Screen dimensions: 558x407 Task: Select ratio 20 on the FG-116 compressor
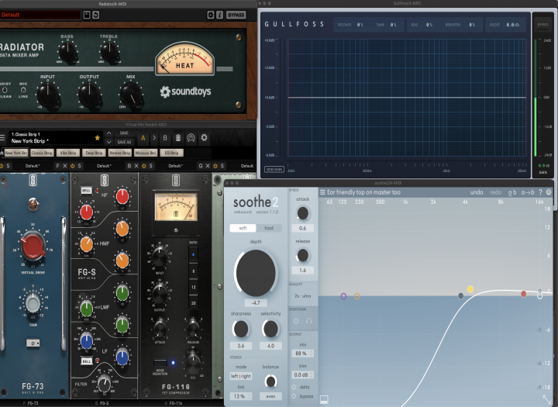tap(193, 303)
